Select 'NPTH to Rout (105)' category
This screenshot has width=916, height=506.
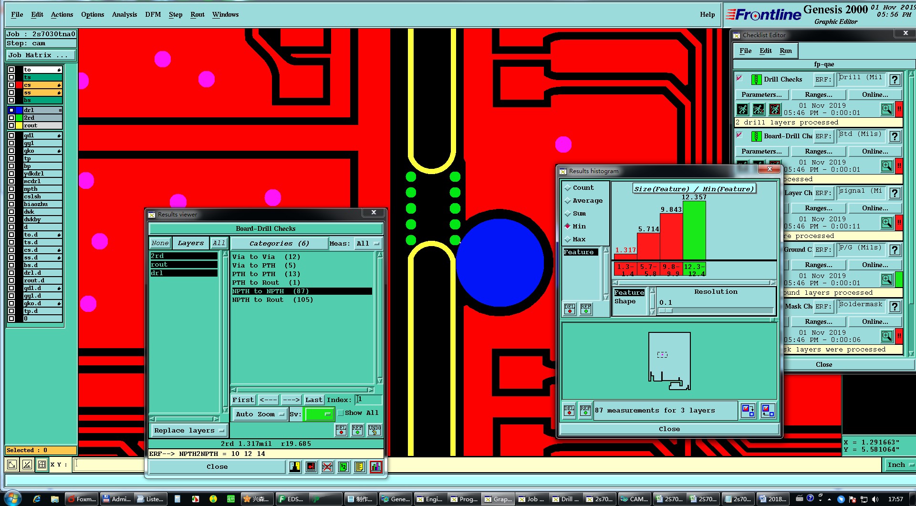coord(272,299)
